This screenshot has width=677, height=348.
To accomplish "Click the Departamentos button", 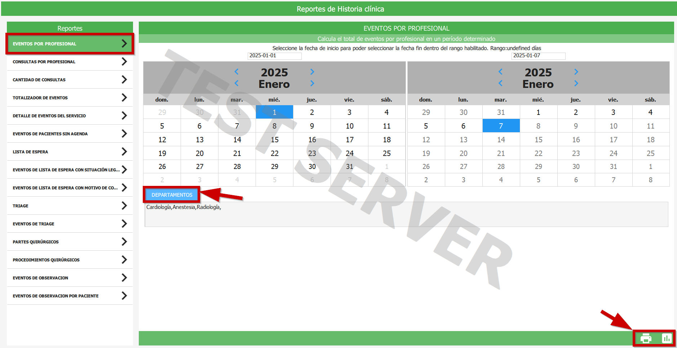I will tap(172, 195).
